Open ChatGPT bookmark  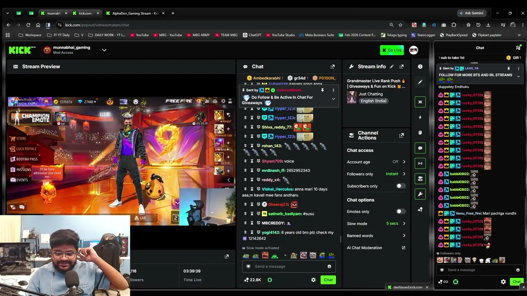tap(252, 35)
